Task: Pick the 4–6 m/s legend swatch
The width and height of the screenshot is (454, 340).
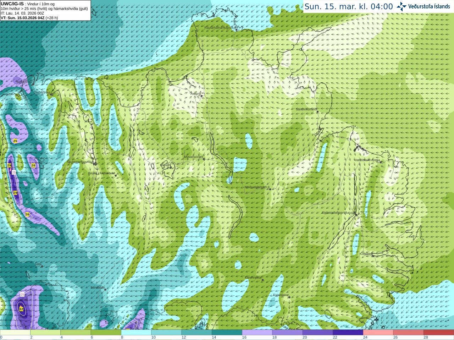Action: [x=76, y=333]
